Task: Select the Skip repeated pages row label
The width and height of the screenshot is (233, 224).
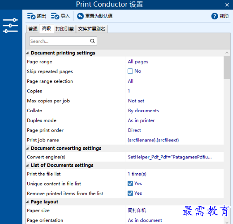Action: (50, 71)
